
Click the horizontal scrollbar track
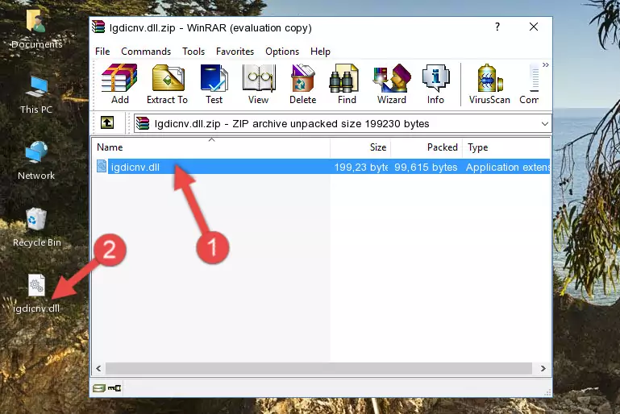pos(318,368)
